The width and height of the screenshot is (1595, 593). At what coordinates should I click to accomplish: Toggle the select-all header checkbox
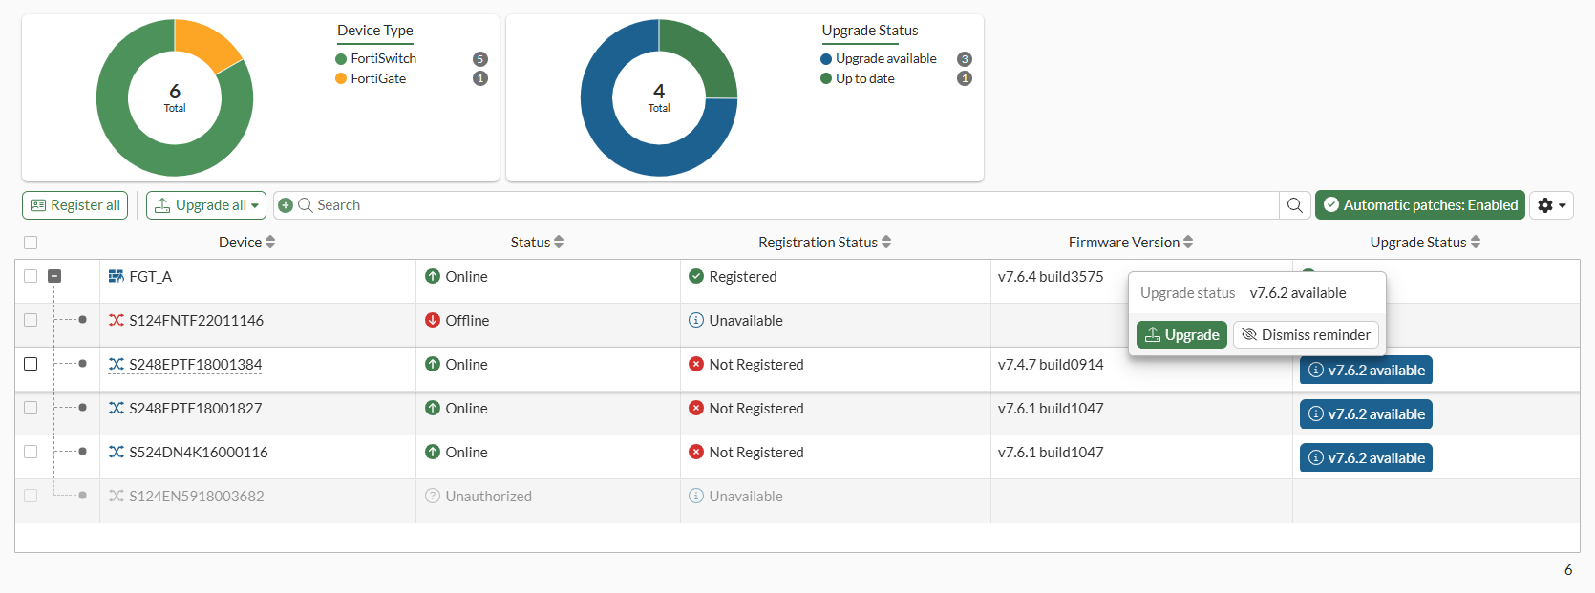pyautogui.click(x=31, y=243)
